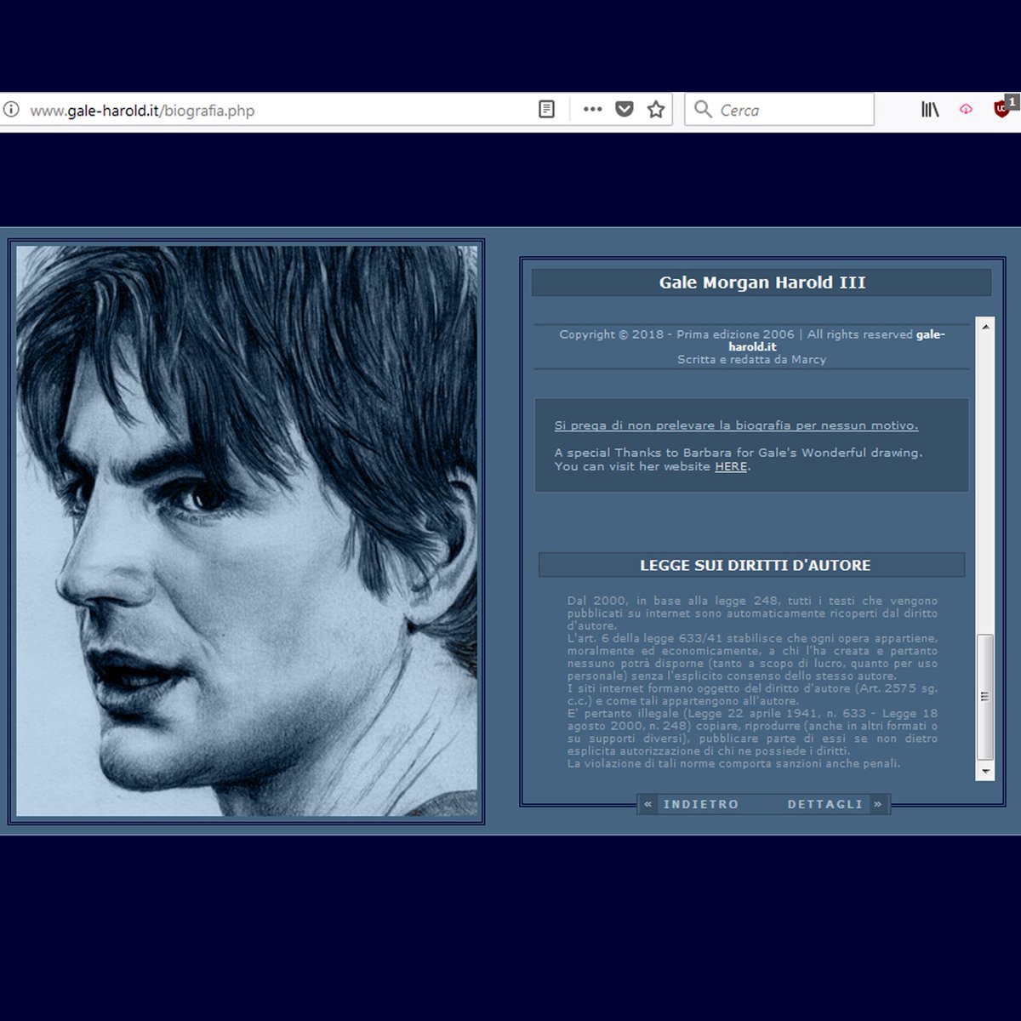Click the INDIETRO back button

[x=701, y=804]
